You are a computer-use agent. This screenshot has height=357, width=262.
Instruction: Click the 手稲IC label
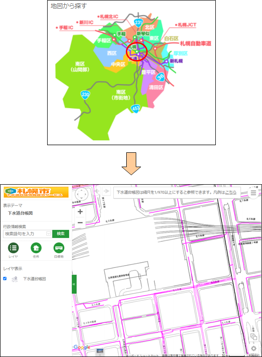click(66, 28)
